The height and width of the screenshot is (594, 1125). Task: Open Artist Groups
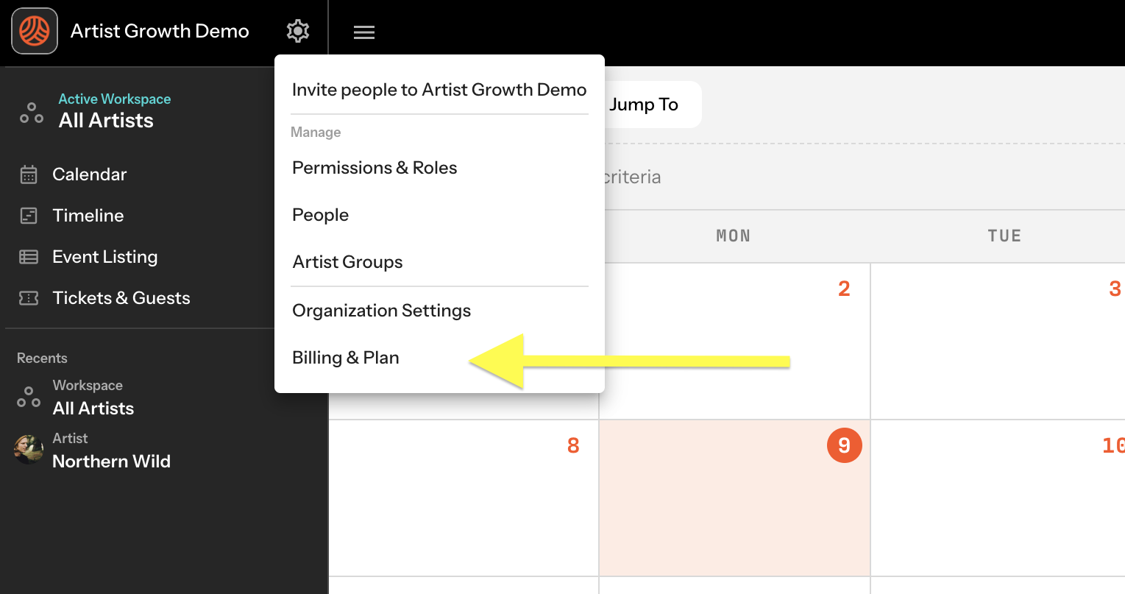(347, 262)
